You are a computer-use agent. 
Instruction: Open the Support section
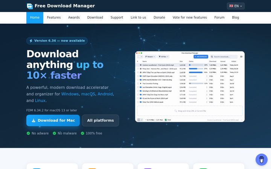[x=117, y=18]
